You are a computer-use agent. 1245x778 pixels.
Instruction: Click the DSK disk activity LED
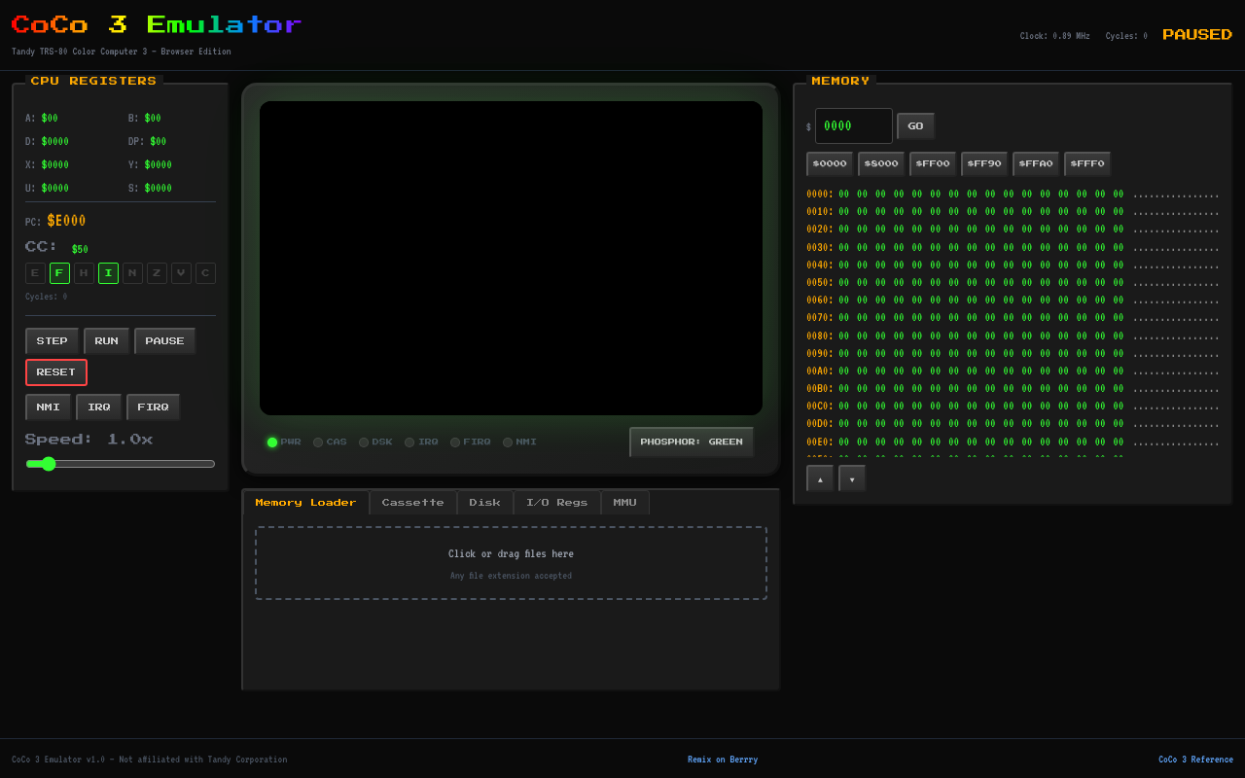(x=363, y=442)
